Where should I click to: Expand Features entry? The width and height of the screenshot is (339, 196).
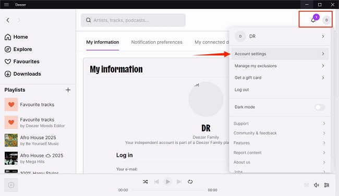tap(280, 143)
